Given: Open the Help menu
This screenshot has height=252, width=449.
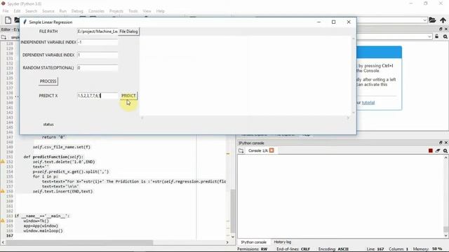Looking at the screenshot, I should point(161,11).
